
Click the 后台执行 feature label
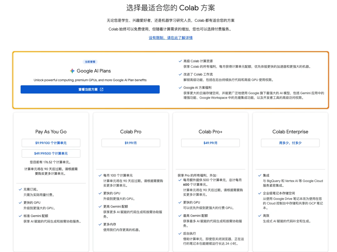click(x=189, y=234)
